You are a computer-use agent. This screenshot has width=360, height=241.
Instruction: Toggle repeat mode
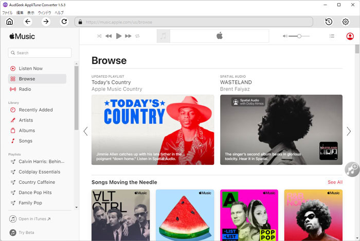pos(137,36)
